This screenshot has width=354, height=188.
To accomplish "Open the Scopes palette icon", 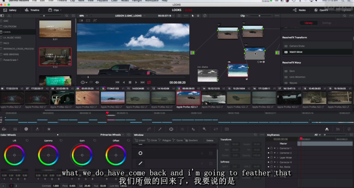I will [338, 129].
